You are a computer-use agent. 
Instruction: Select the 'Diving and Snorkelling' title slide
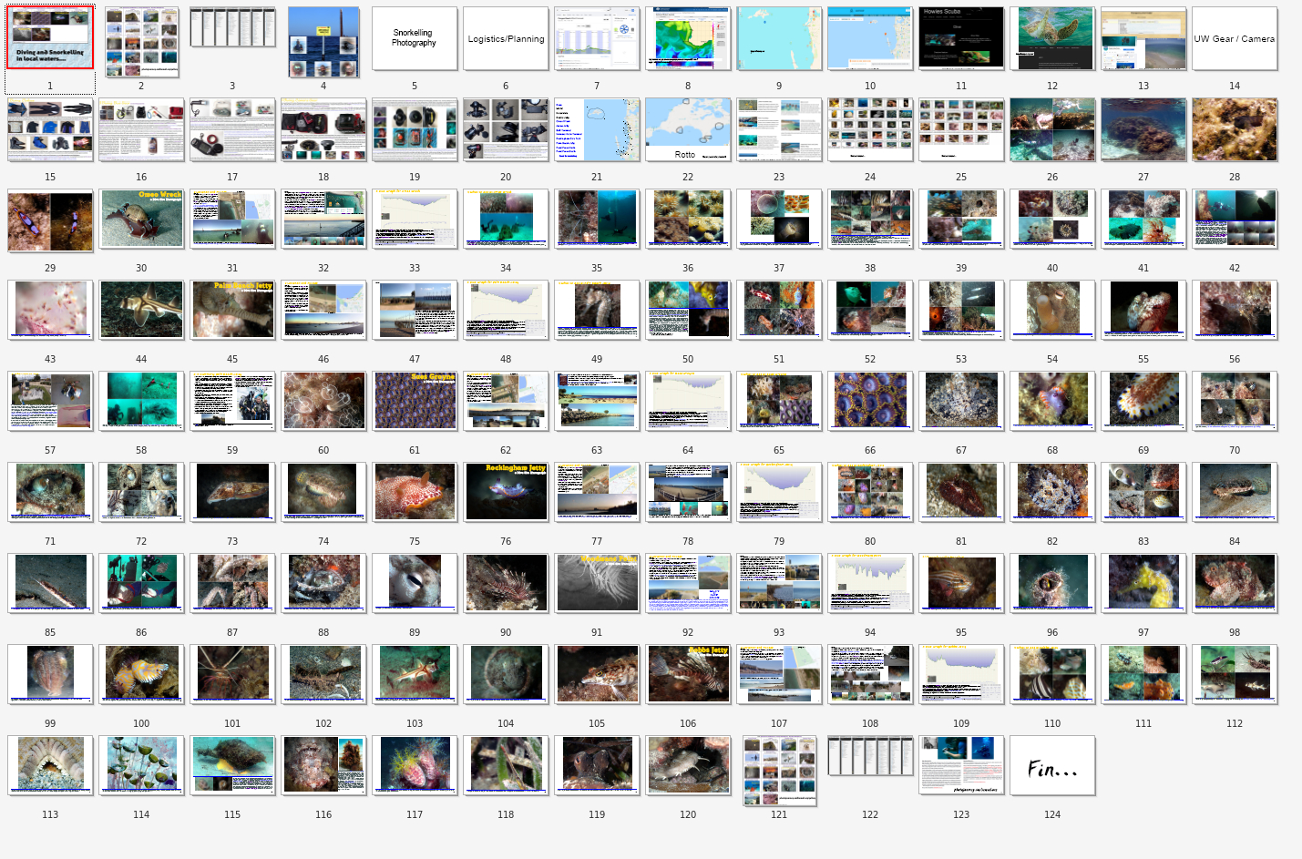pos(50,38)
